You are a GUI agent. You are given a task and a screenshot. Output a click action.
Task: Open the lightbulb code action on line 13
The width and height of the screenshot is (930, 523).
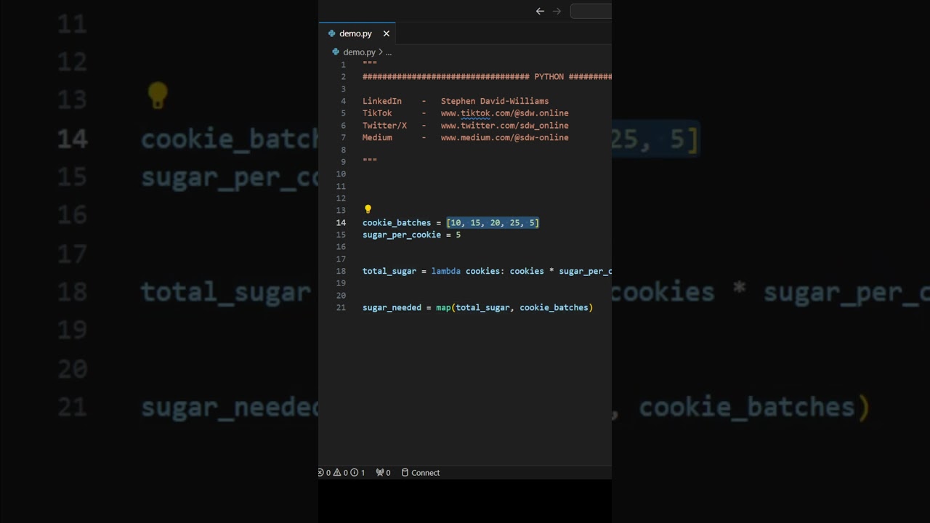368,209
